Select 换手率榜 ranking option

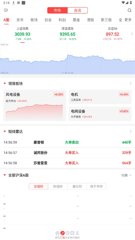tap(96, 186)
